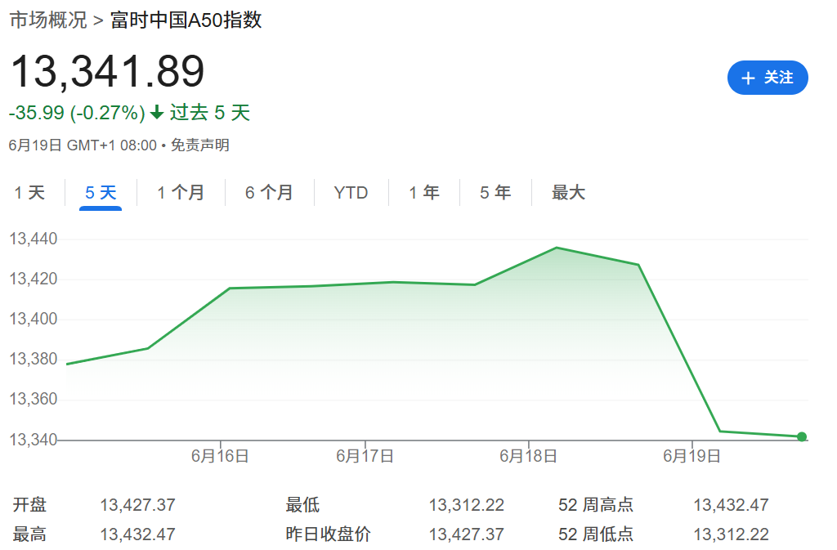This screenshot has height=550, width=837.
Task: Click the -35.99 (-0.27%) change text
Action: click(77, 113)
